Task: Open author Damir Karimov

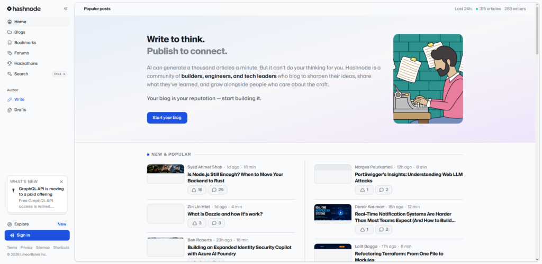Action: pos(369,207)
